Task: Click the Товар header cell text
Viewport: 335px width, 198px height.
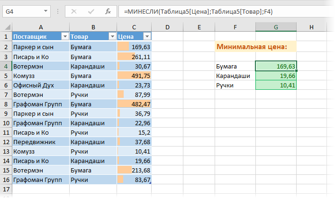Action: pos(79,37)
